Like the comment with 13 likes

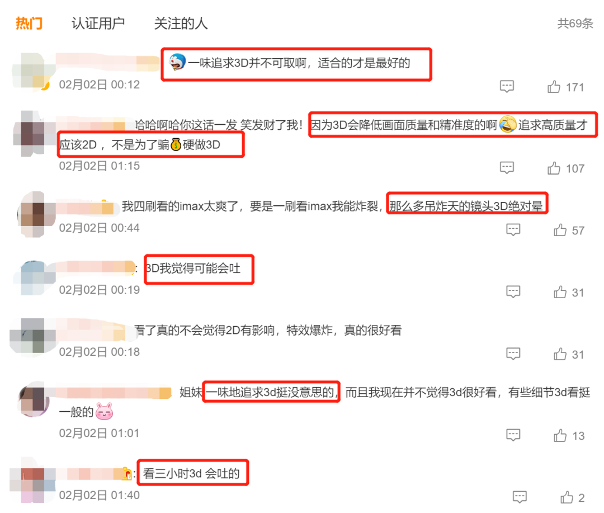point(560,436)
